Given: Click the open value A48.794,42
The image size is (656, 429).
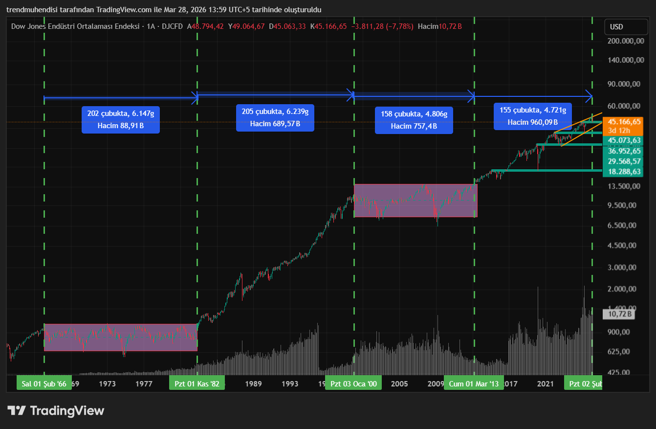Looking at the screenshot, I should pos(205,26).
